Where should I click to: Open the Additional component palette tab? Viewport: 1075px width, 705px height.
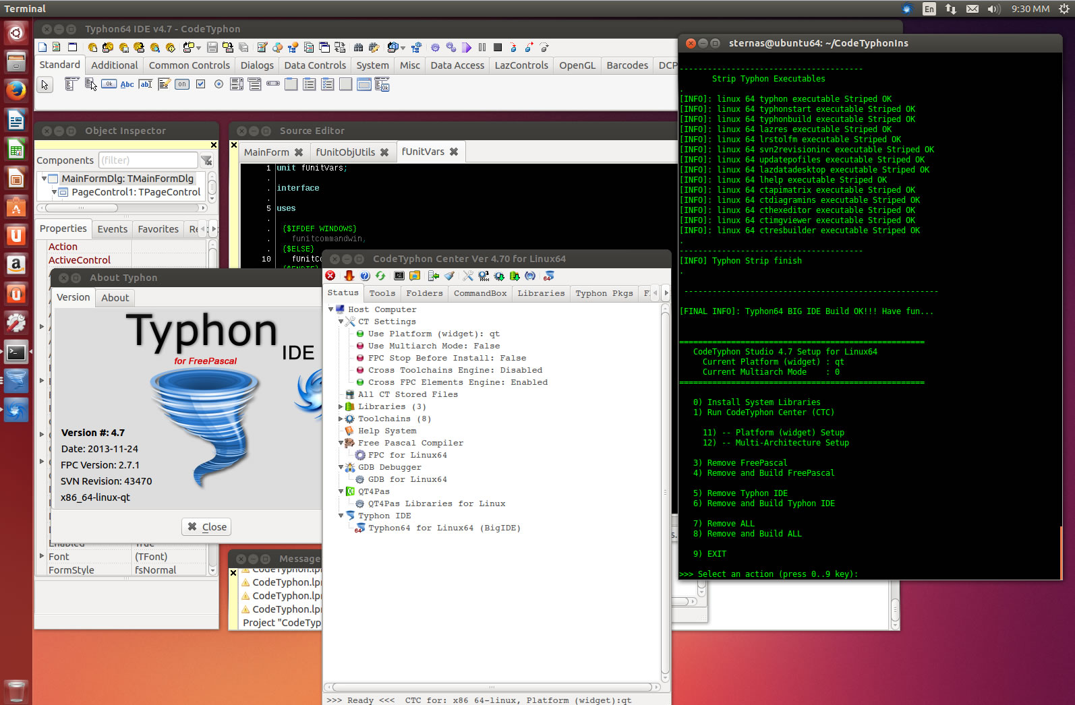click(115, 65)
